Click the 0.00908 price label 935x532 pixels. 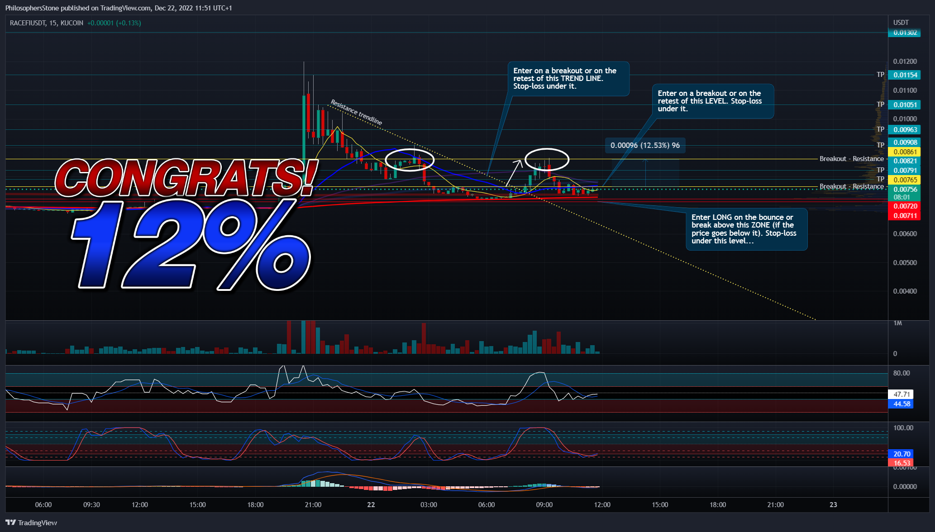pyautogui.click(x=904, y=142)
